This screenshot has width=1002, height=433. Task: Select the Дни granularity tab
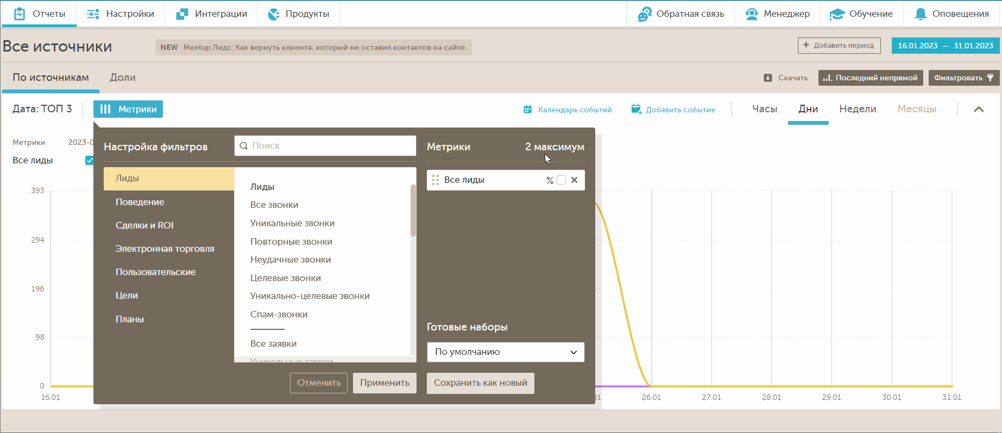[x=808, y=109]
